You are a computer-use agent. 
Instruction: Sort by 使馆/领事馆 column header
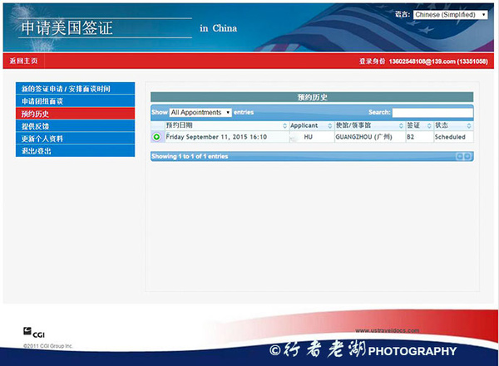[x=370, y=125]
